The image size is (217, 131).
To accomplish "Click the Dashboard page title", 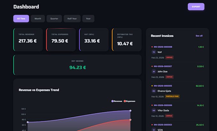I will click(26, 7).
